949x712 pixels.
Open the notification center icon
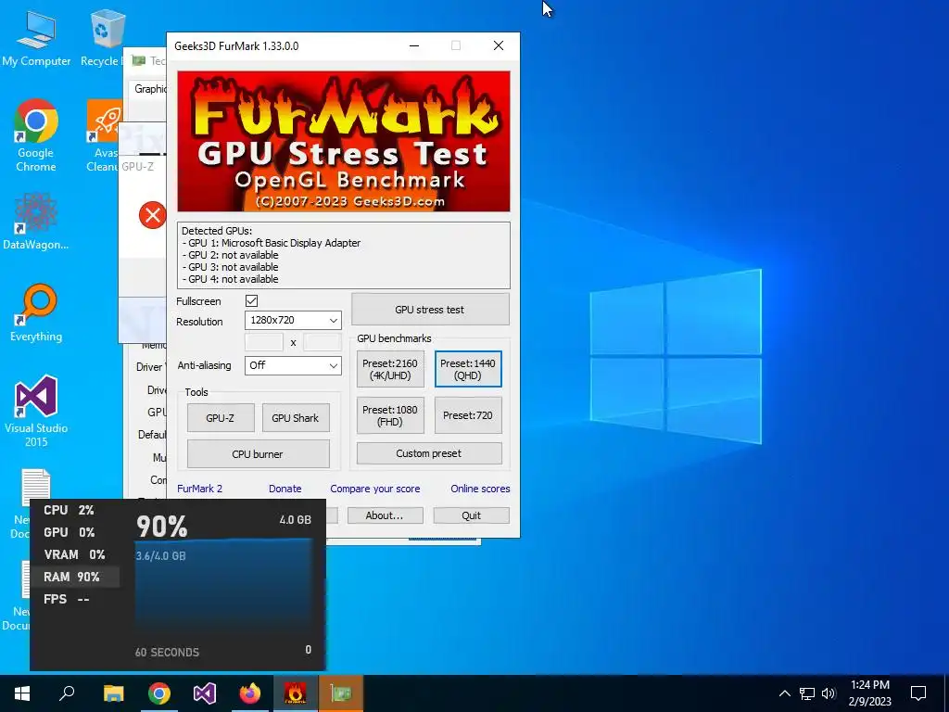[918, 693]
